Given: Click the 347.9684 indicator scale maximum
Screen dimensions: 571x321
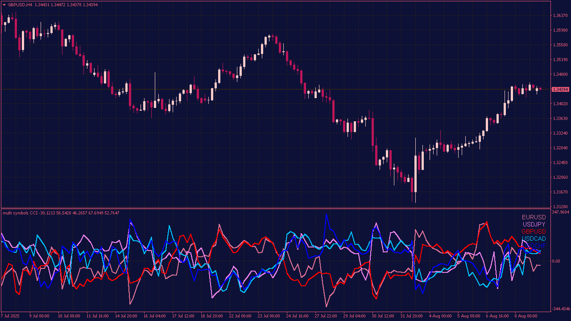Looking at the screenshot, I should tap(561, 212).
